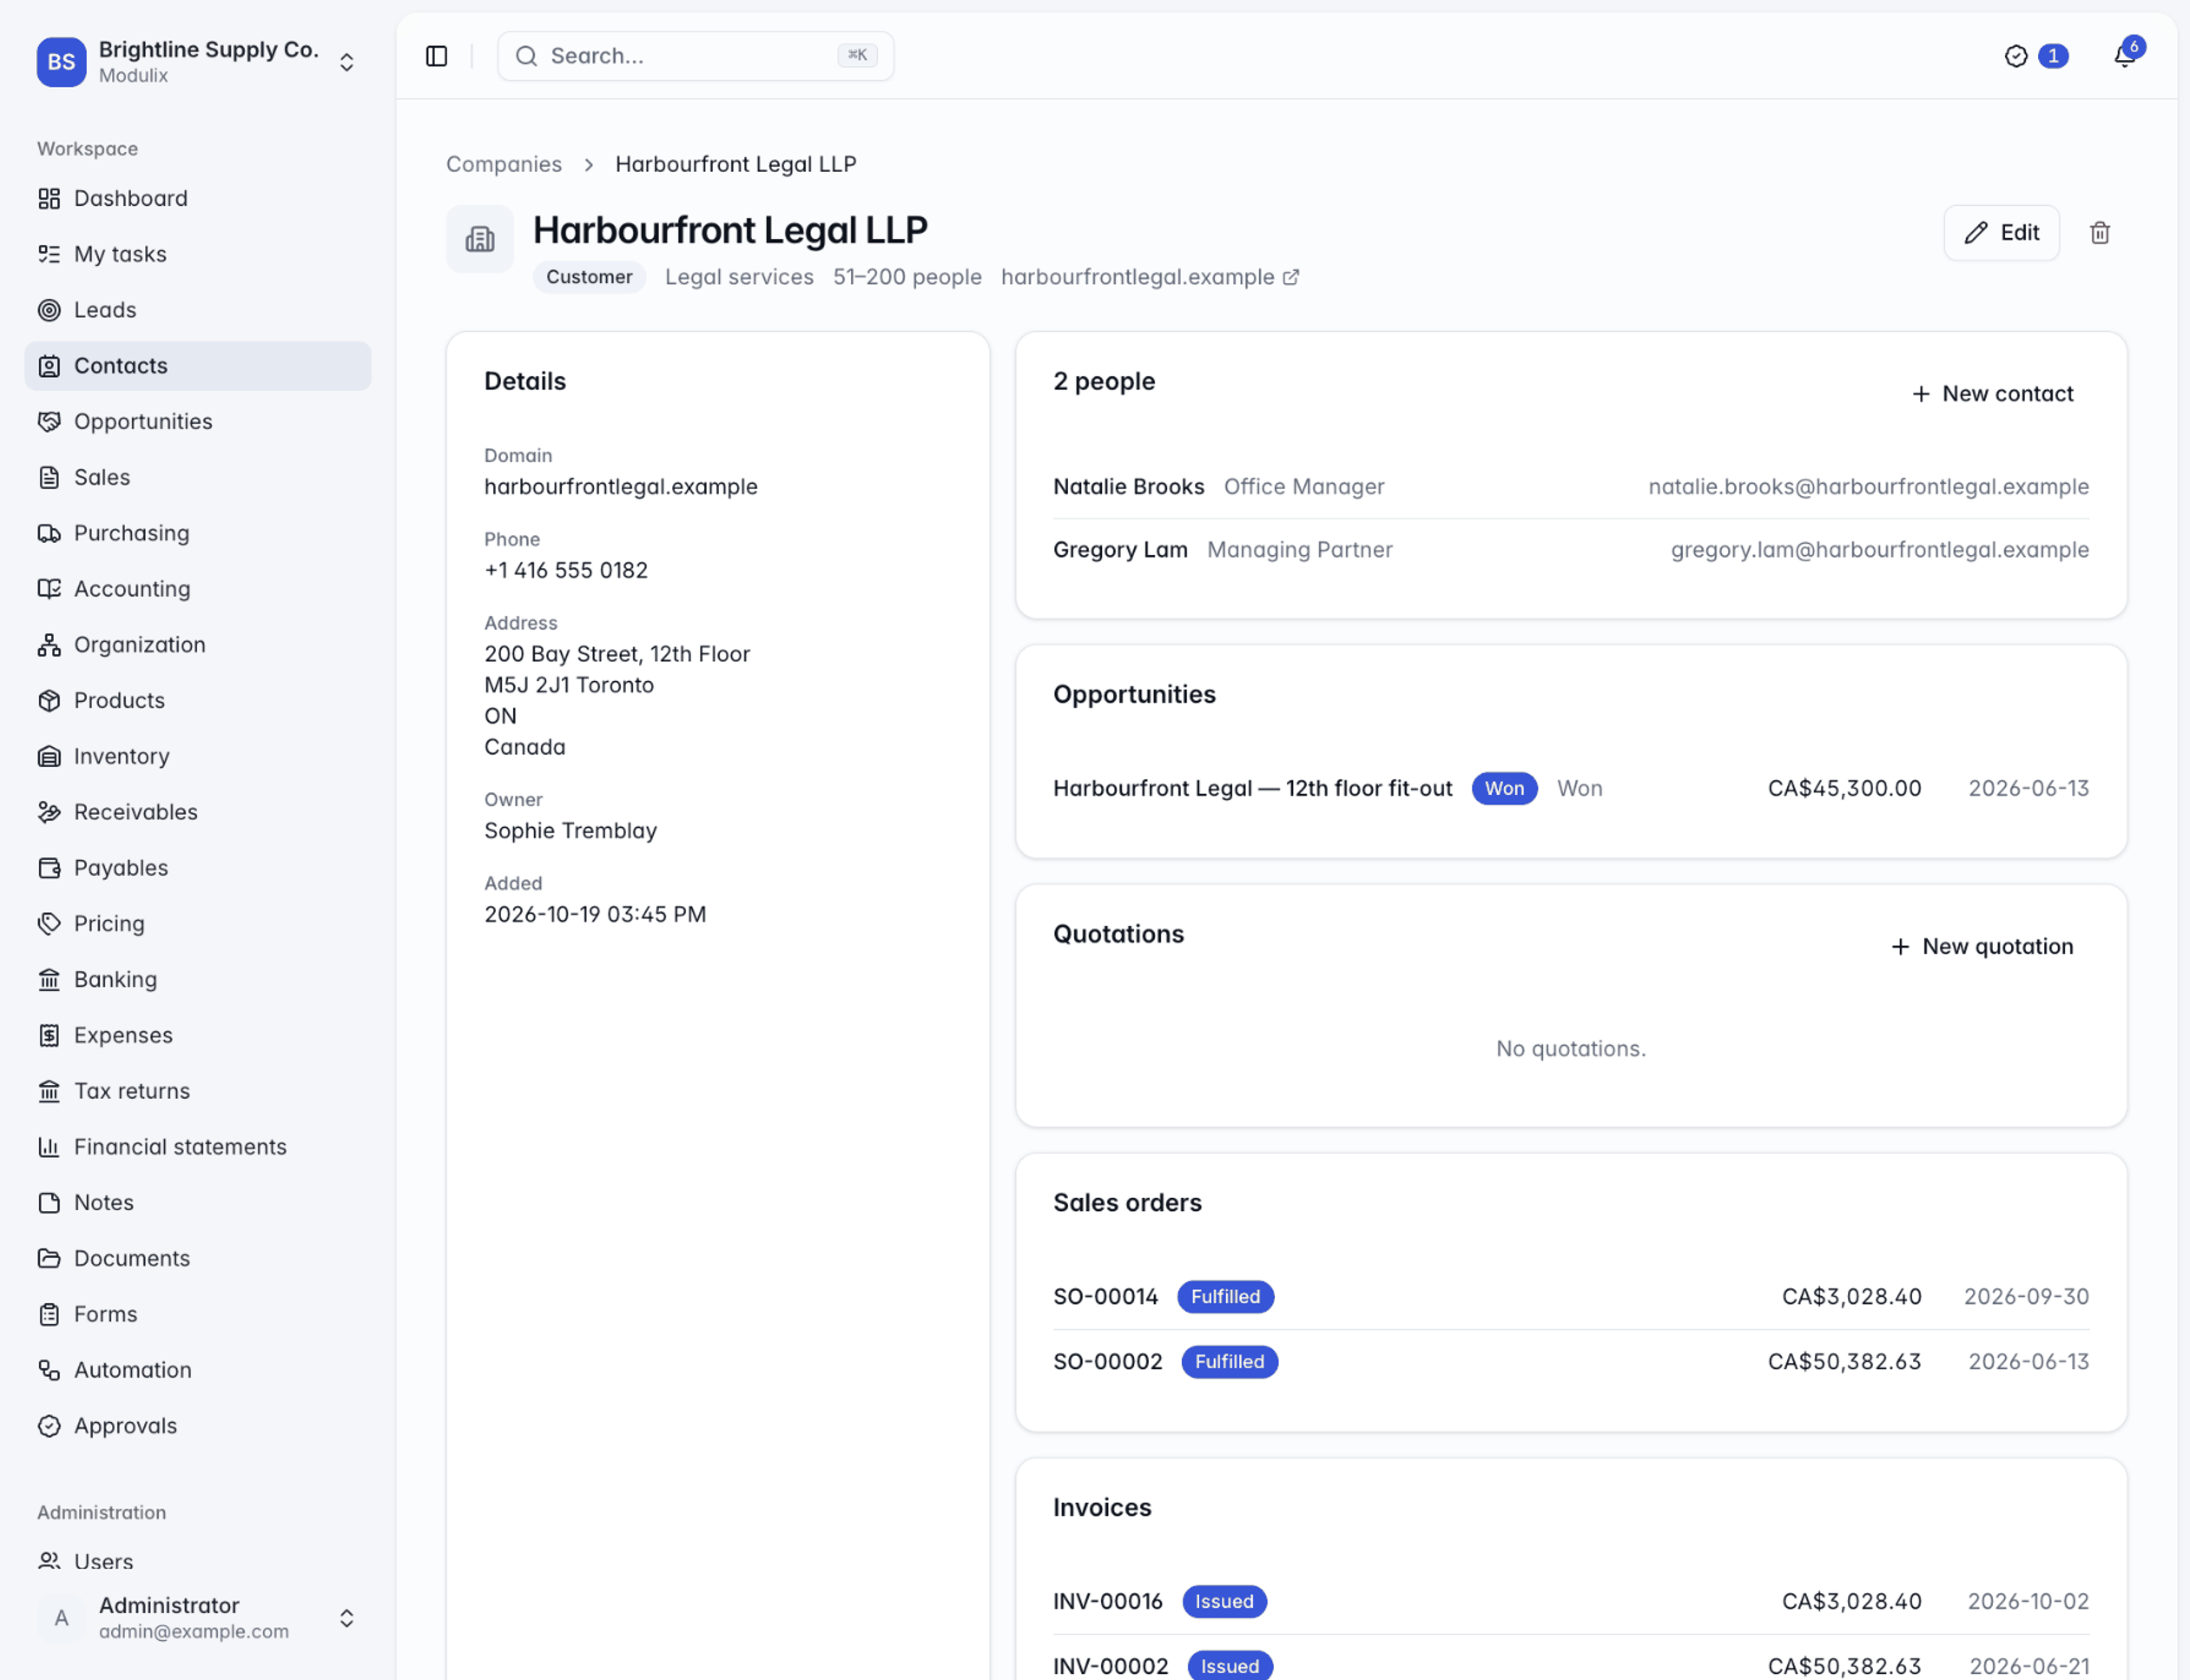
Task: Open Payables in the sidebar
Action: tap(197, 868)
